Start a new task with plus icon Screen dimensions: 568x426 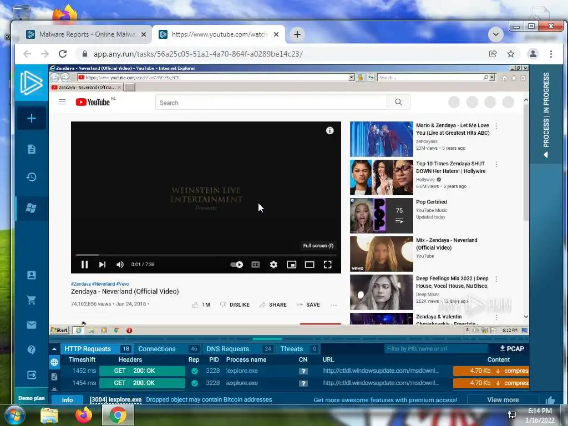(32, 118)
